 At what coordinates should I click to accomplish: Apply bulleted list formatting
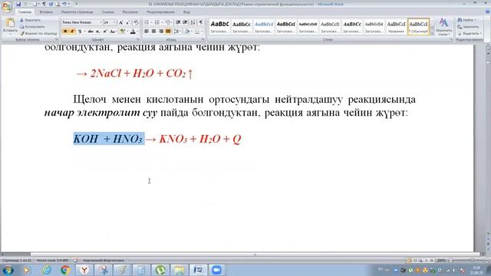pos(147,22)
